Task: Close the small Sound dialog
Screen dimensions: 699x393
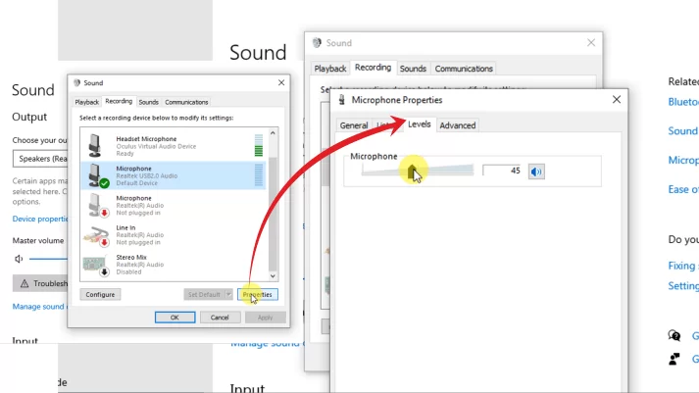Action: 281,83
